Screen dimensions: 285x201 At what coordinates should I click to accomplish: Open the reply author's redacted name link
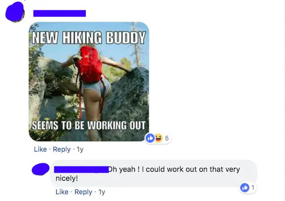tap(81, 170)
